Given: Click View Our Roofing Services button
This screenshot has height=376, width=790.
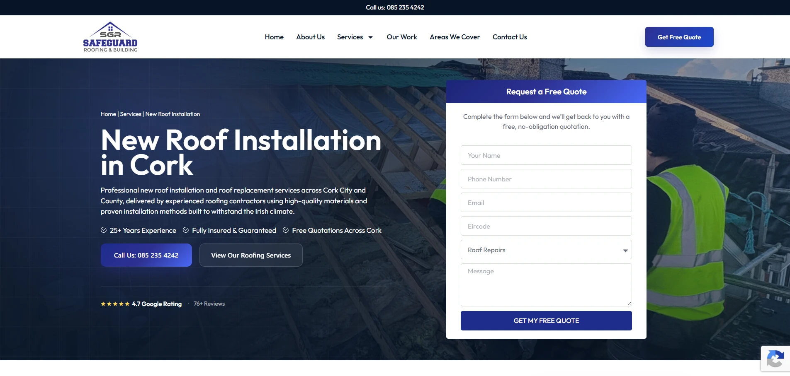Looking at the screenshot, I should tap(251, 255).
